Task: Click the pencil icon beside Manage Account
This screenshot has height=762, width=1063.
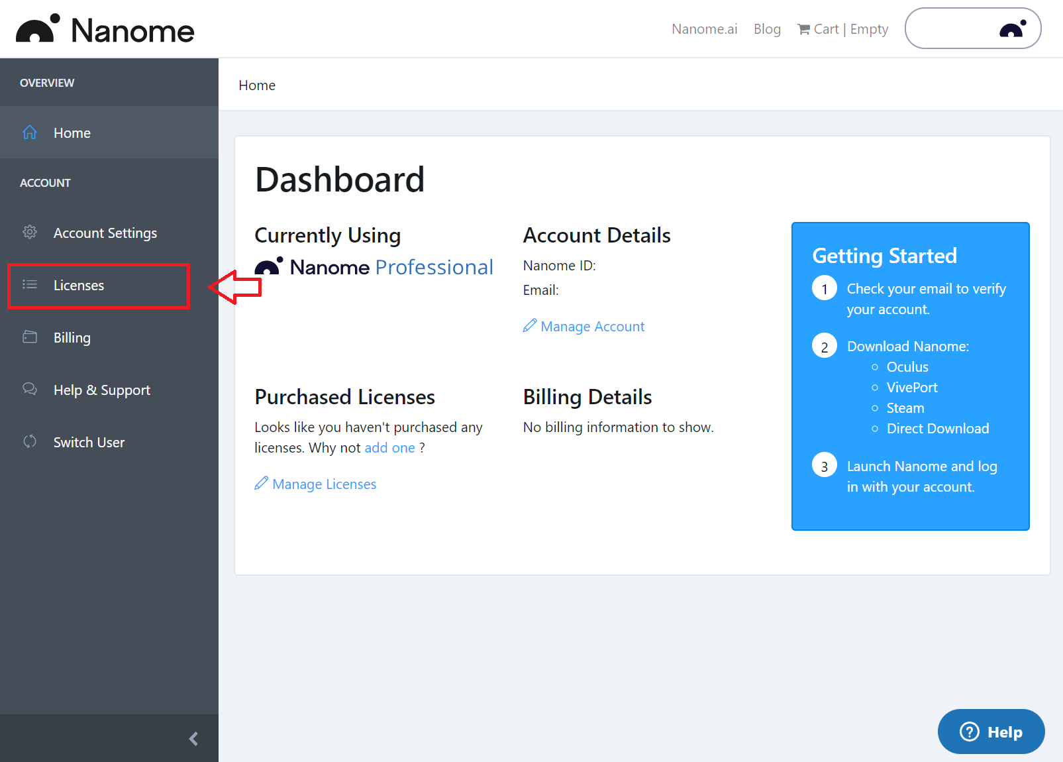Action: click(x=529, y=325)
